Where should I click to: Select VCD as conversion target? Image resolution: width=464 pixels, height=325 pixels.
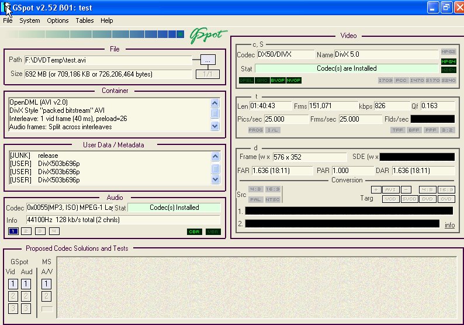(x=390, y=199)
